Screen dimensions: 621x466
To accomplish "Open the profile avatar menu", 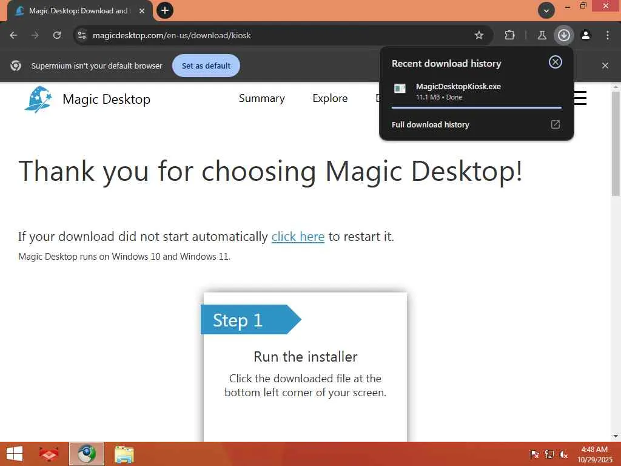I will point(586,35).
